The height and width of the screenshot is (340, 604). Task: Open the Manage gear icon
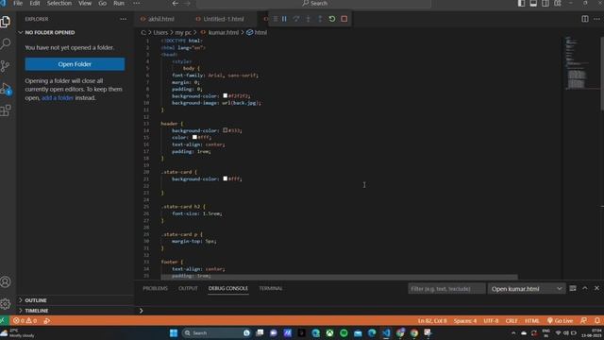[6, 304]
